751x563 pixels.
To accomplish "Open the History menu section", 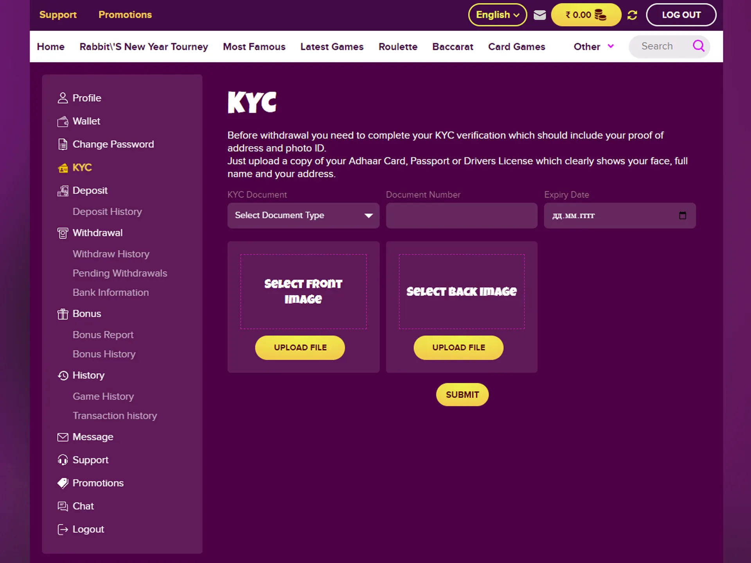I will 89,375.
